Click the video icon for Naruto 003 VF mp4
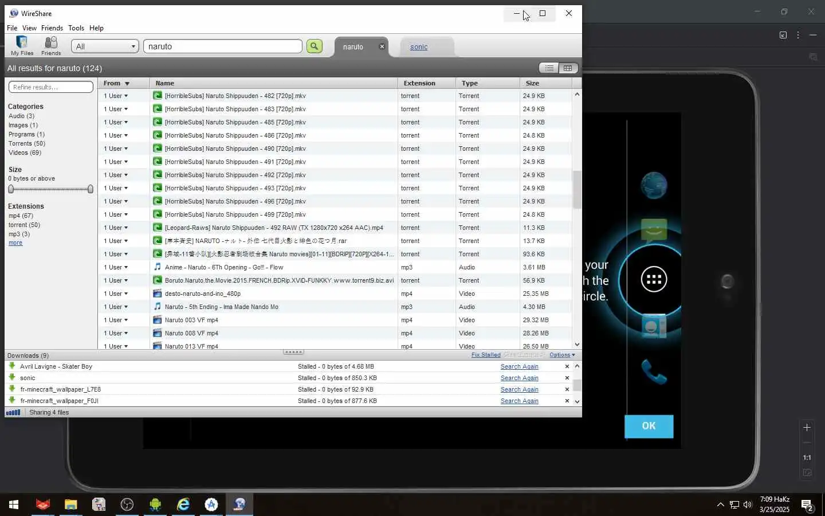This screenshot has width=825, height=516. click(158, 320)
